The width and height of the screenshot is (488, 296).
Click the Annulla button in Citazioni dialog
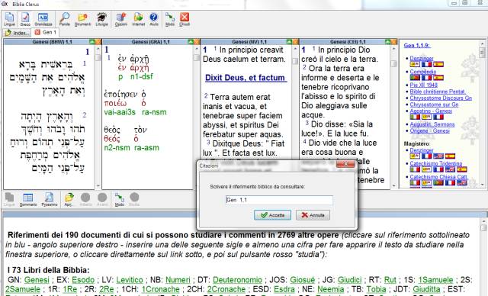point(313,215)
